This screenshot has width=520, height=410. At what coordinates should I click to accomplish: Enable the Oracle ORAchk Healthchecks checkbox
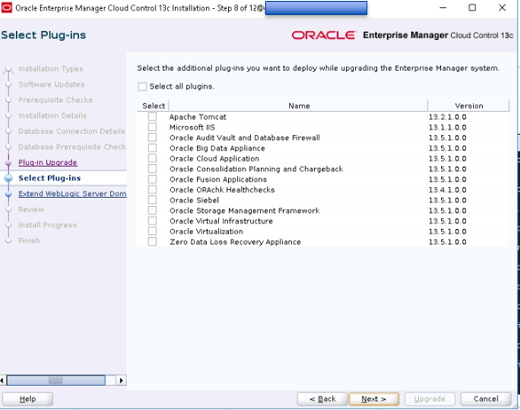(x=153, y=189)
